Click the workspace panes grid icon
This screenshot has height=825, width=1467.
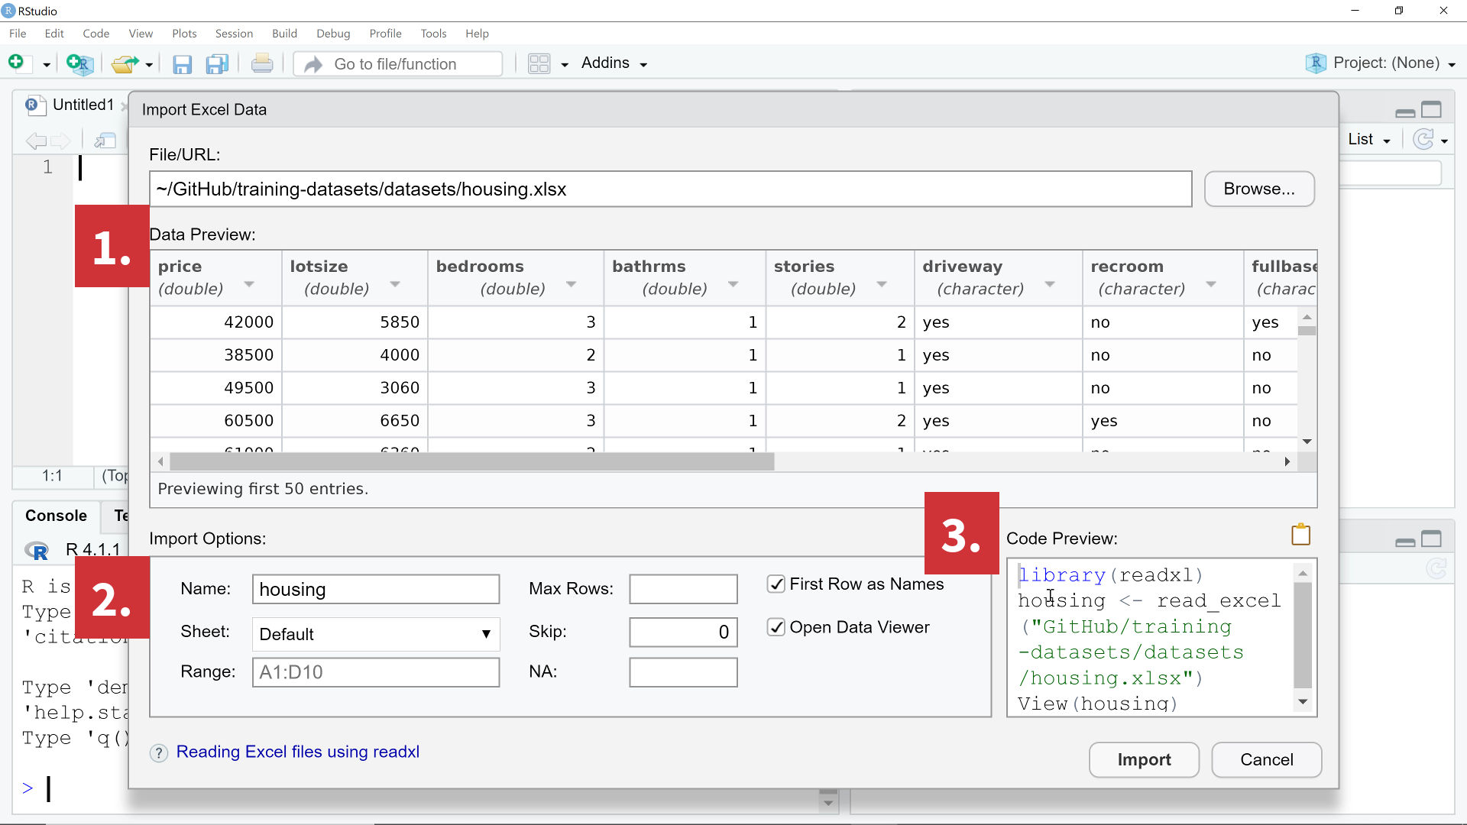click(539, 63)
